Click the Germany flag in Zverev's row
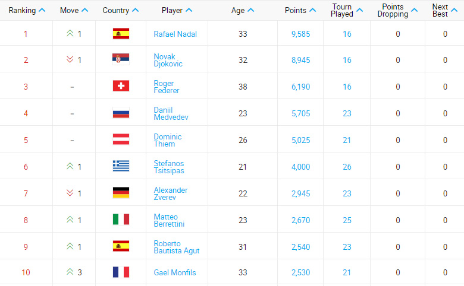 pos(121,193)
